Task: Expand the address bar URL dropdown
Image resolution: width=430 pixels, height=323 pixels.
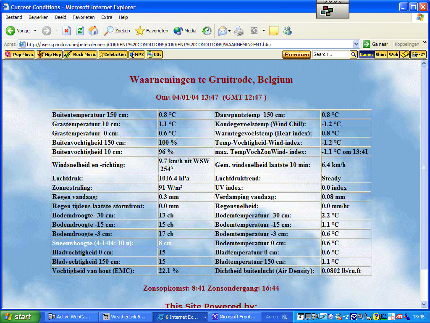Action: 356,44
